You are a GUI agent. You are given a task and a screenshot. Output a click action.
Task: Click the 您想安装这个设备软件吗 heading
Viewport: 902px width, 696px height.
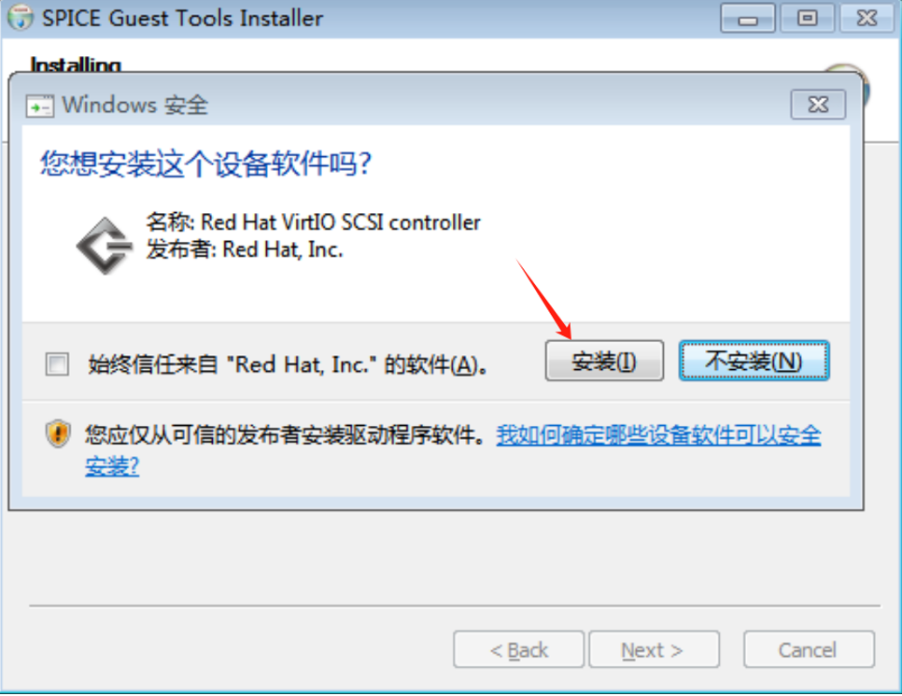point(205,164)
